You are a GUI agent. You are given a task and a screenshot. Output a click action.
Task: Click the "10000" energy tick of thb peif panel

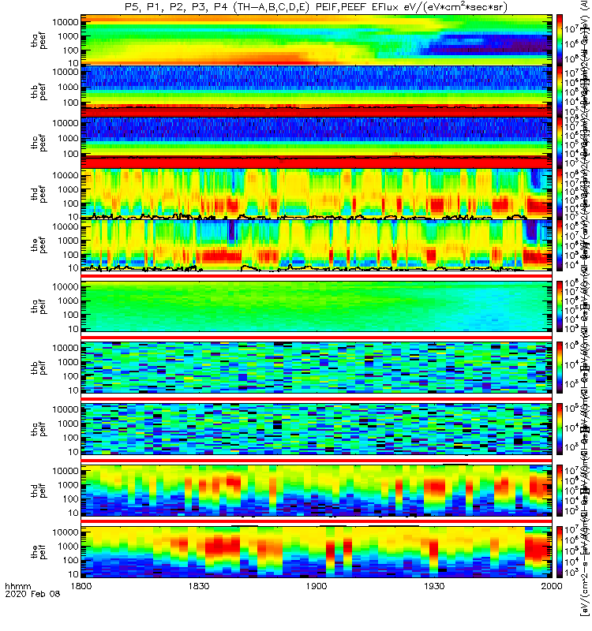click(66, 348)
